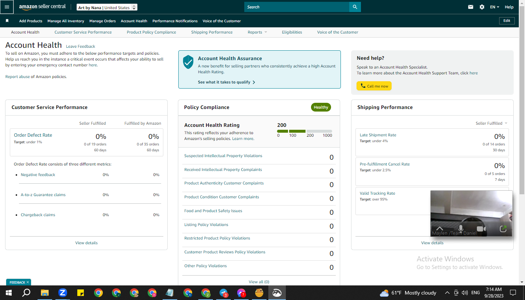This screenshot has width=525, height=300.
Task: Open the Art by Nana marketplace switcher
Action: tap(107, 7)
